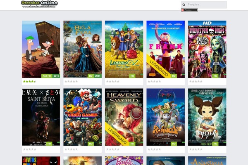
Task: Open the Frank movie poster
Action: (x=166, y=49)
